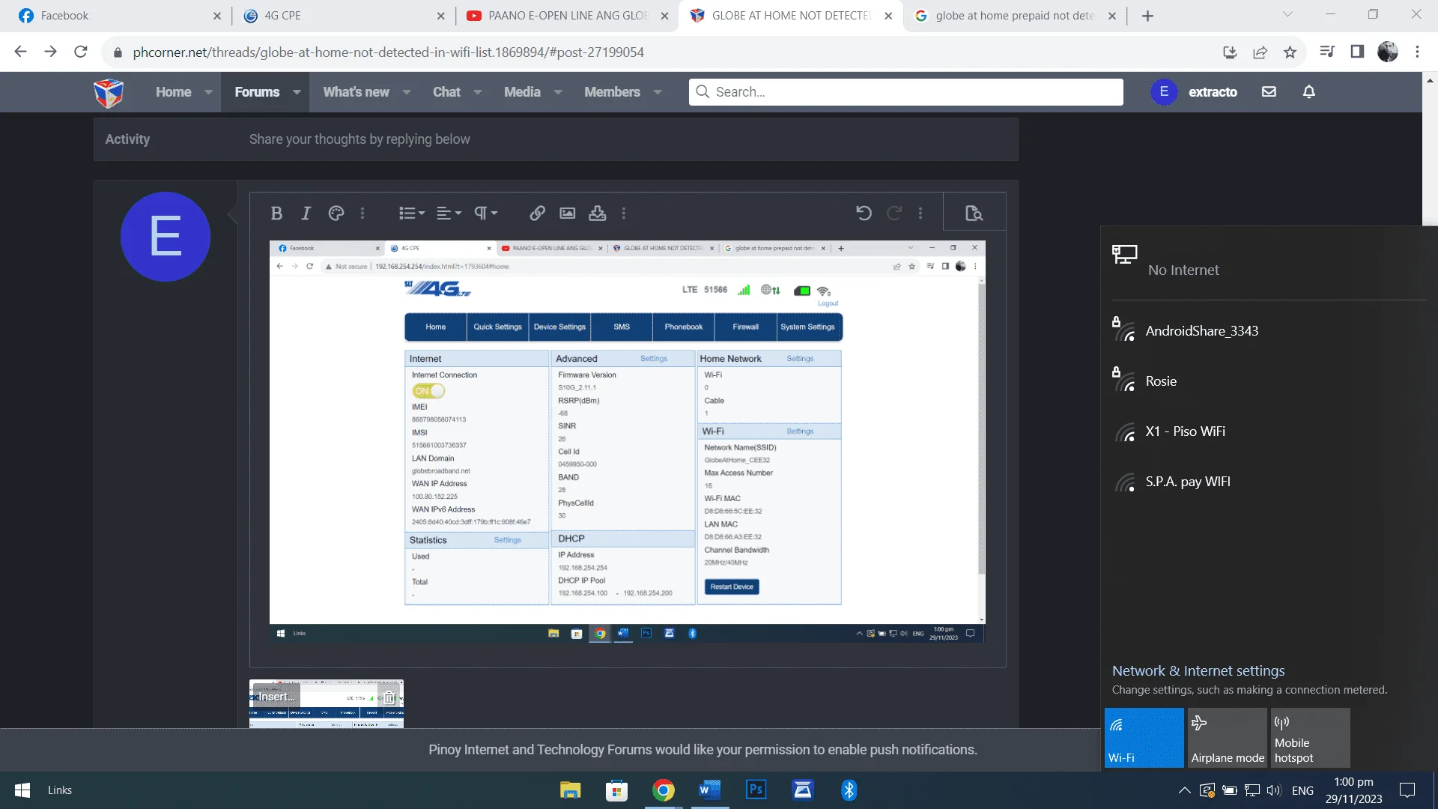The width and height of the screenshot is (1438, 809).
Task: Click the greyed redo arrow in the editor
Action: [x=894, y=213]
